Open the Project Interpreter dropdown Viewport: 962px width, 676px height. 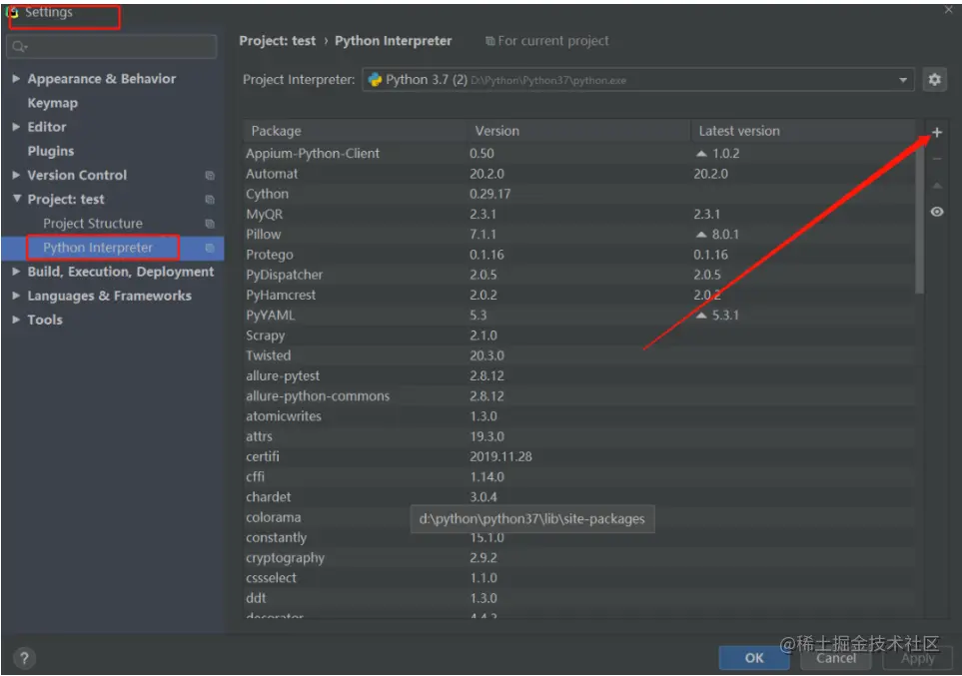pyautogui.click(x=638, y=80)
